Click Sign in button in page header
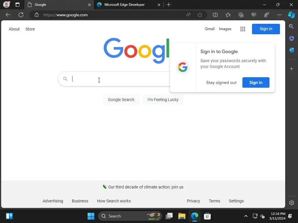This screenshot has height=223, width=298. click(266, 29)
